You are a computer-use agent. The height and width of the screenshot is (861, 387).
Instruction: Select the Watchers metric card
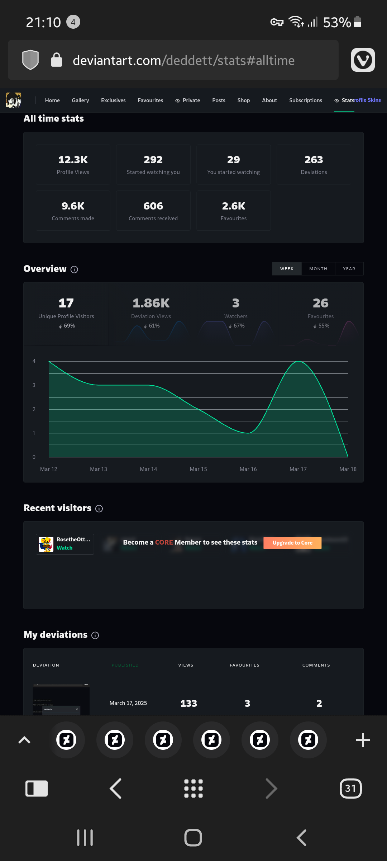(x=236, y=314)
